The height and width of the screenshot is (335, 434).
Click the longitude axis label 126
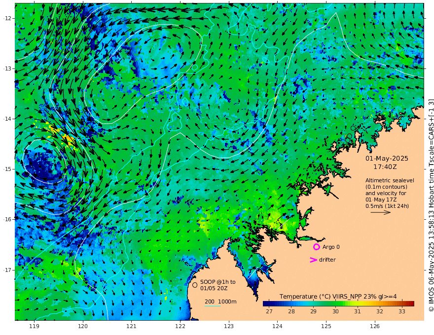click(375, 327)
